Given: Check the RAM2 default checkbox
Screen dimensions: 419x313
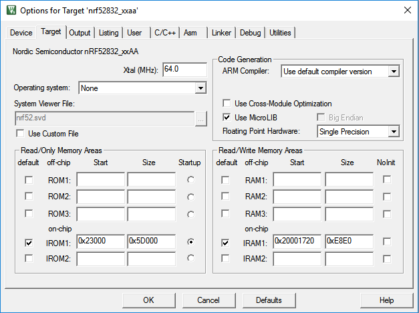Looking at the screenshot, I should click(225, 196).
